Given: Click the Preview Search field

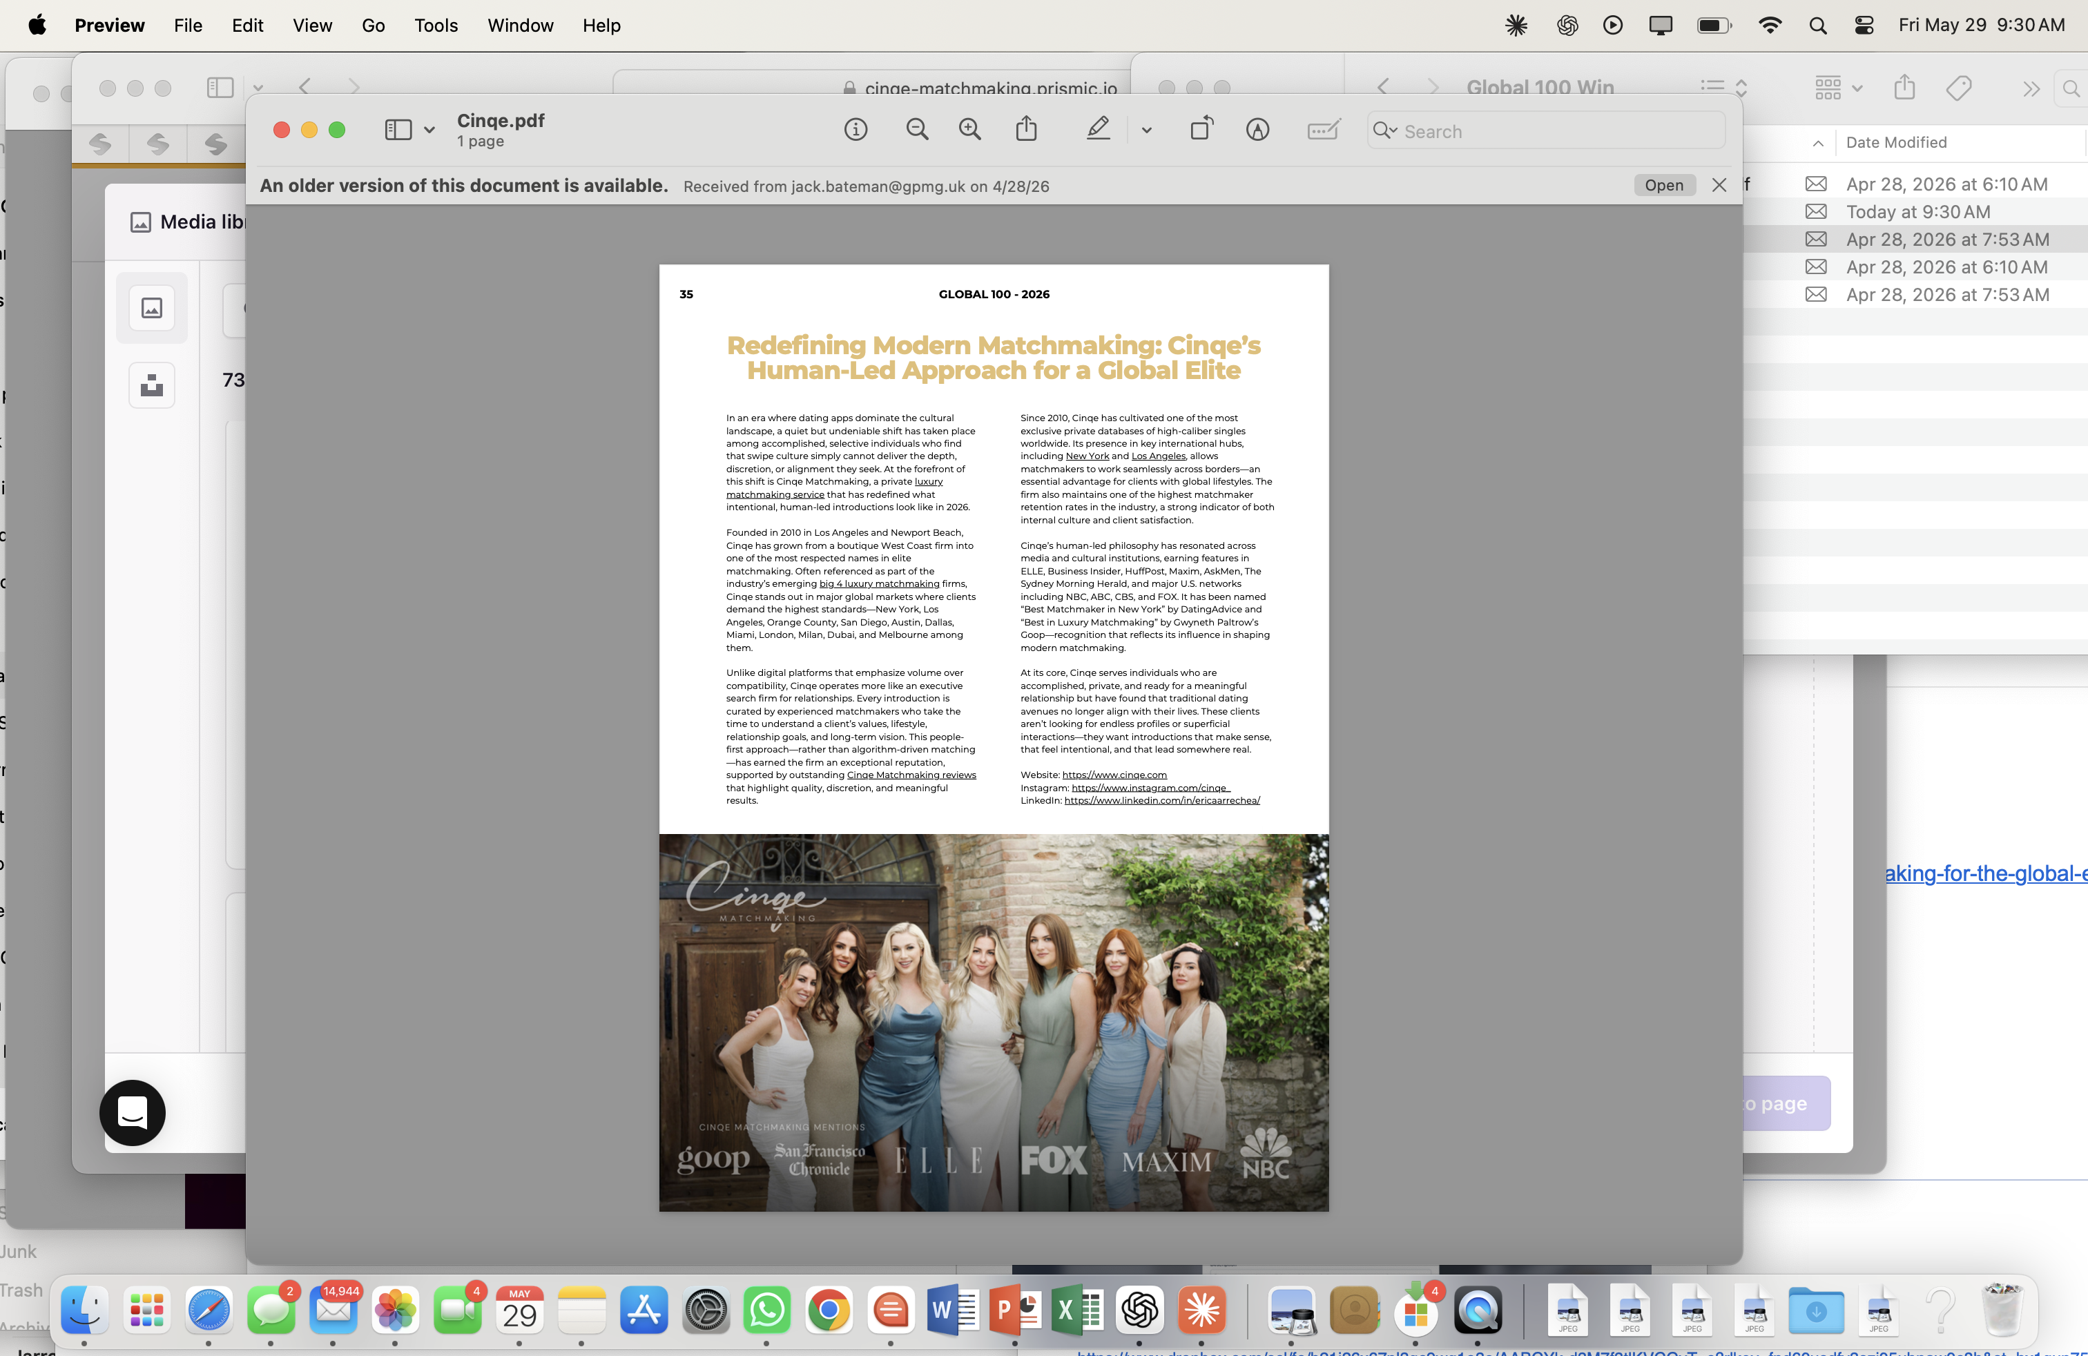Looking at the screenshot, I should point(1546,130).
